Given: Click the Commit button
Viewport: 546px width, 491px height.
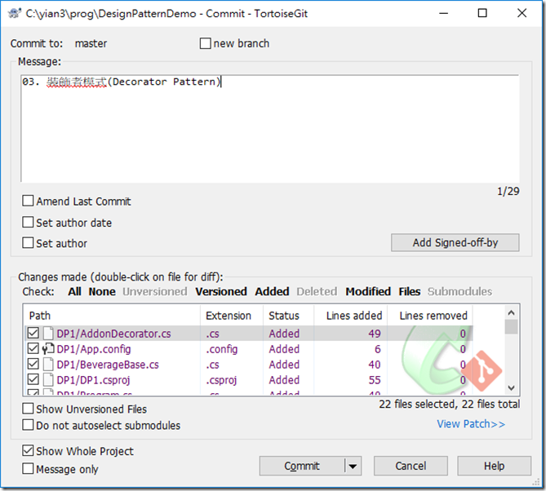Looking at the screenshot, I should [302, 467].
